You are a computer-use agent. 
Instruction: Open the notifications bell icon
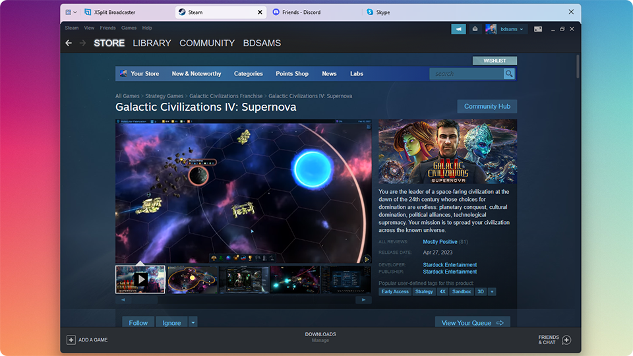point(475,29)
